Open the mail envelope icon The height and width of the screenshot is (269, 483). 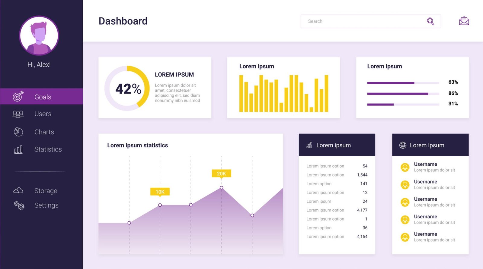(464, 21)
